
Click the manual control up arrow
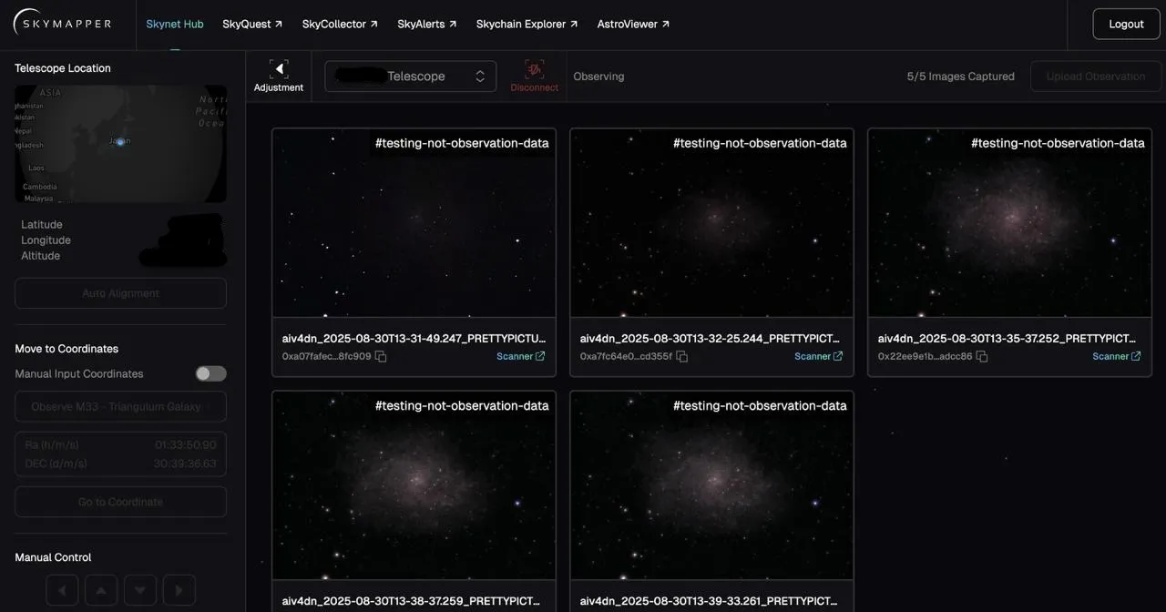click(101, 590)
